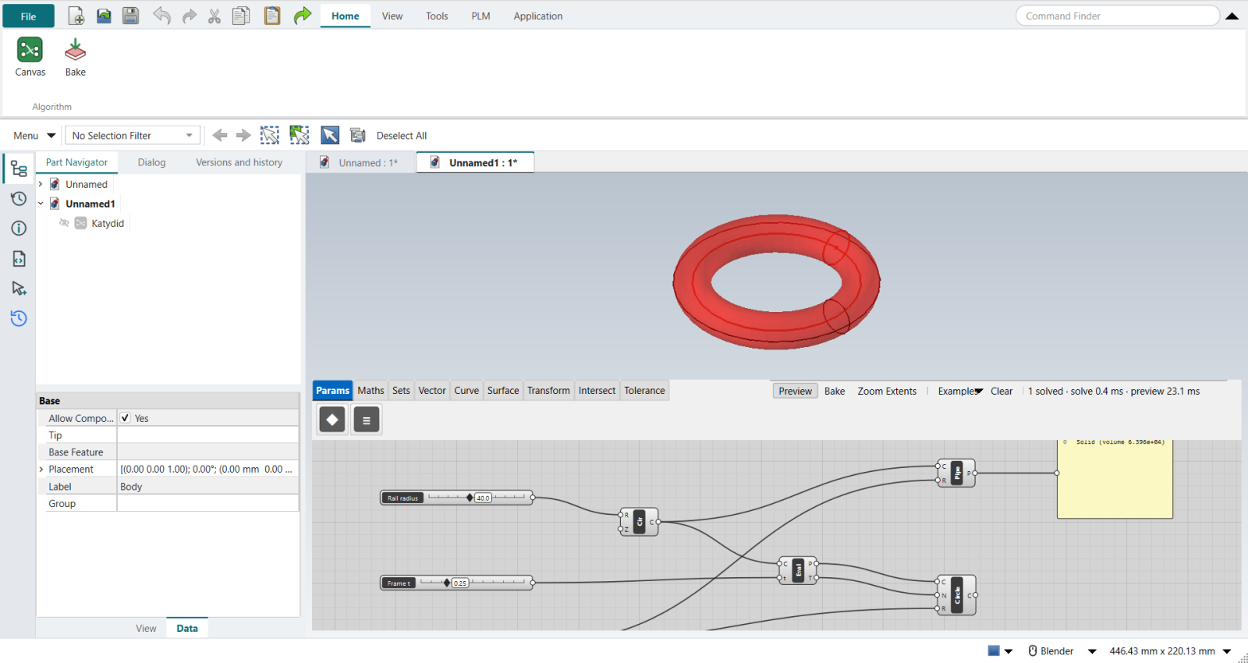Viewport: 1248px width, 663px height.
Task: Open the information sidebar icon
Action: pos(19,228)
